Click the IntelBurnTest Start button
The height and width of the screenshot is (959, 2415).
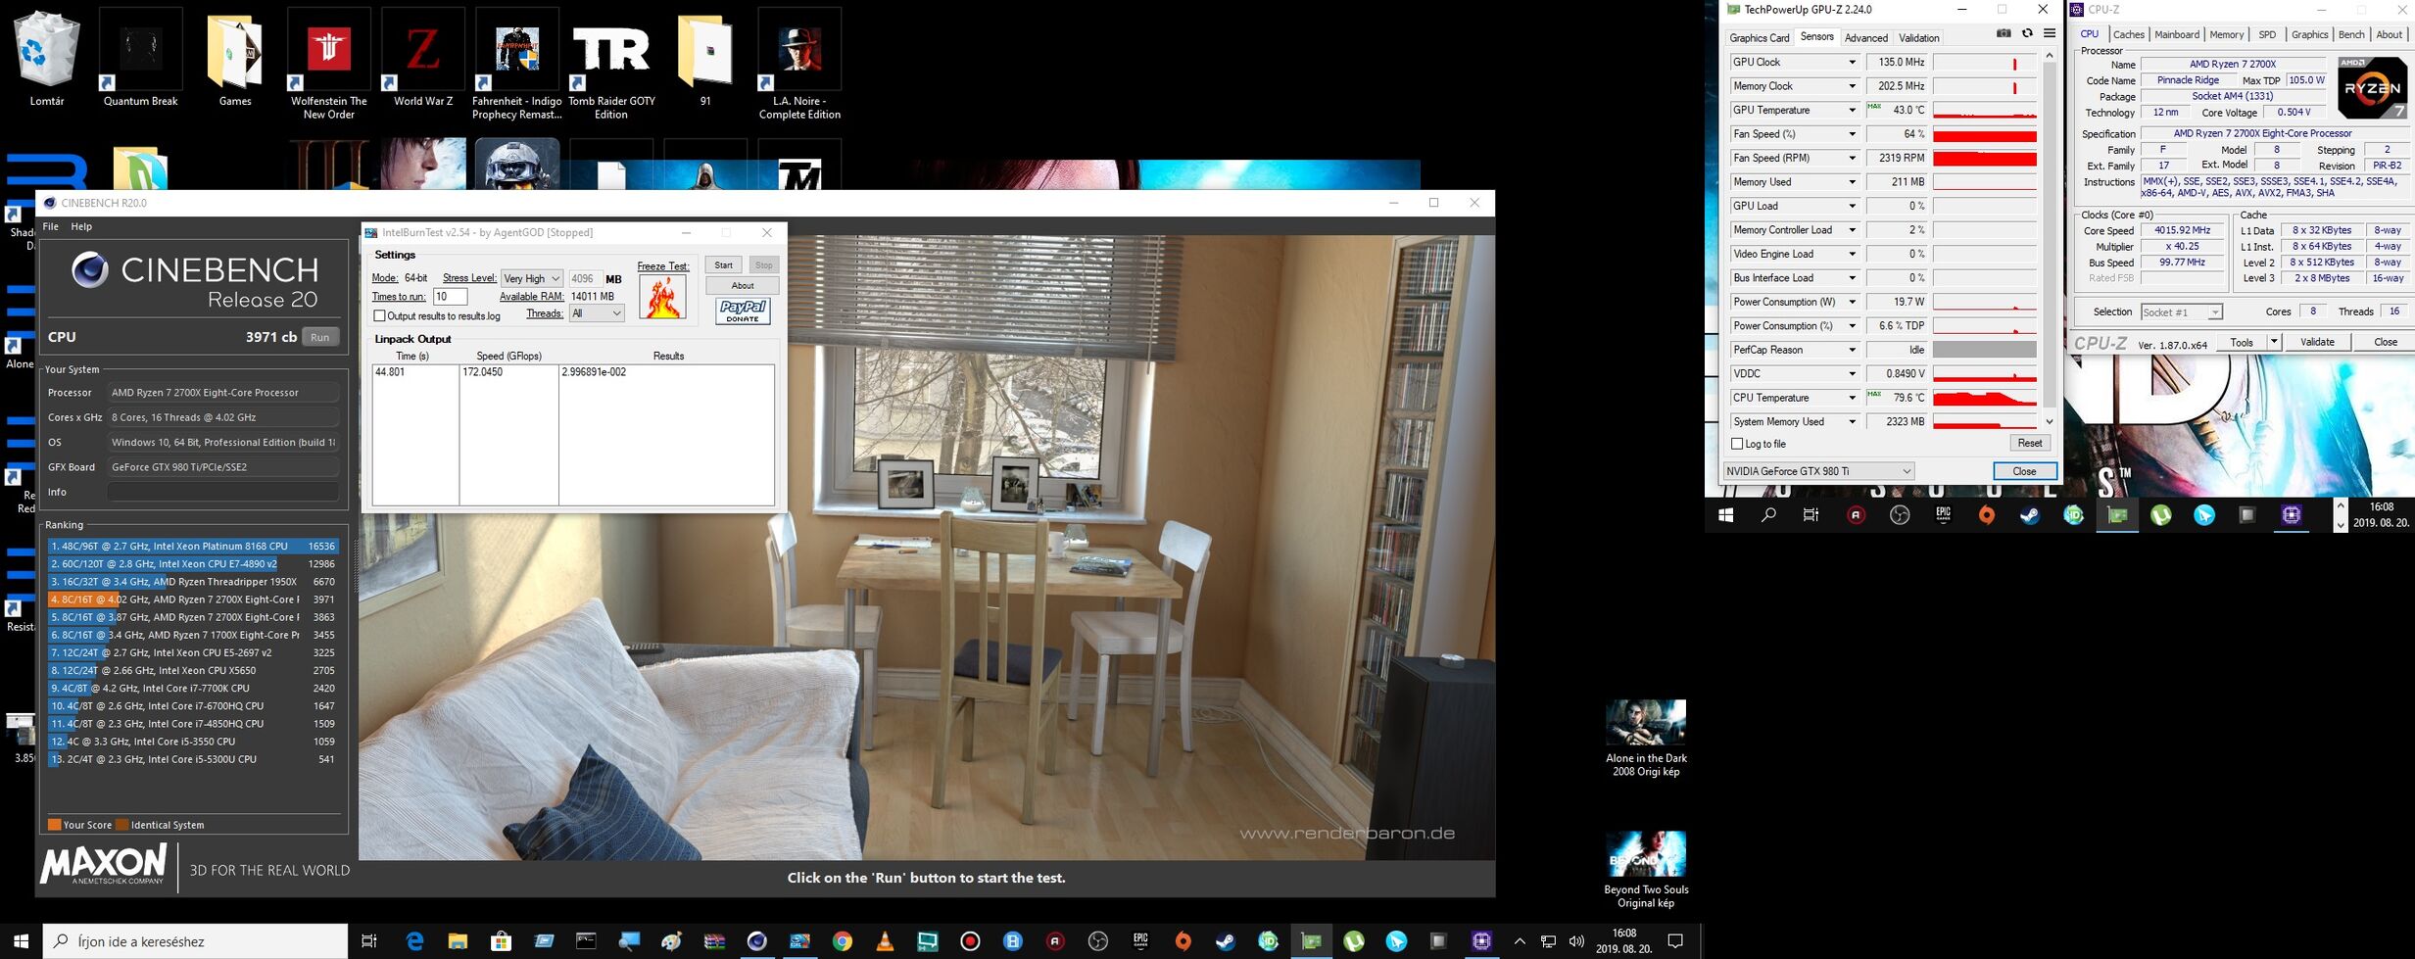(723, 265)
